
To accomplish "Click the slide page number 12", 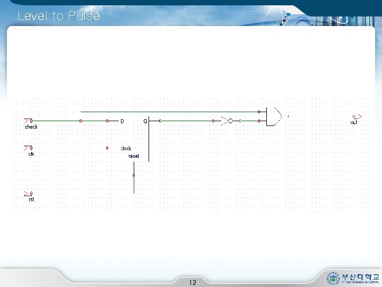I will pos(193,283).
